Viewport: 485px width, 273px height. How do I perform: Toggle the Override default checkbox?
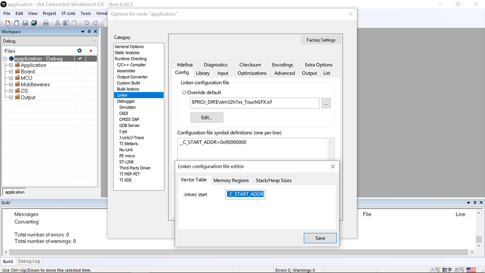pos(184,93)
